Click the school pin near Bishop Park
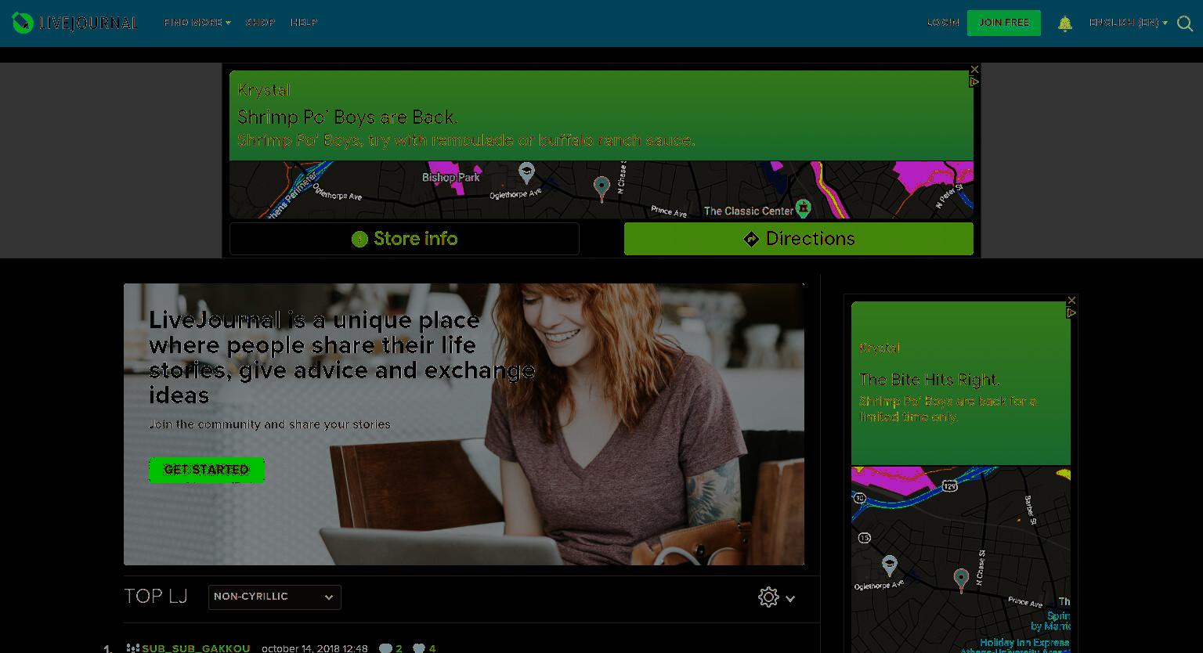 [x=526, y=173]
